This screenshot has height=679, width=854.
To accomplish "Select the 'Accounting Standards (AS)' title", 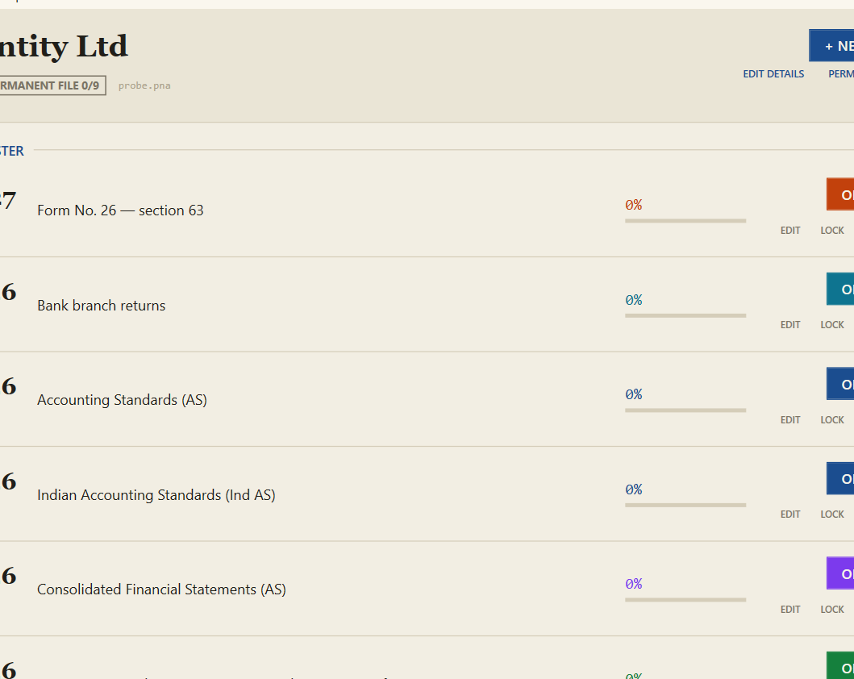I will [122, 400].
